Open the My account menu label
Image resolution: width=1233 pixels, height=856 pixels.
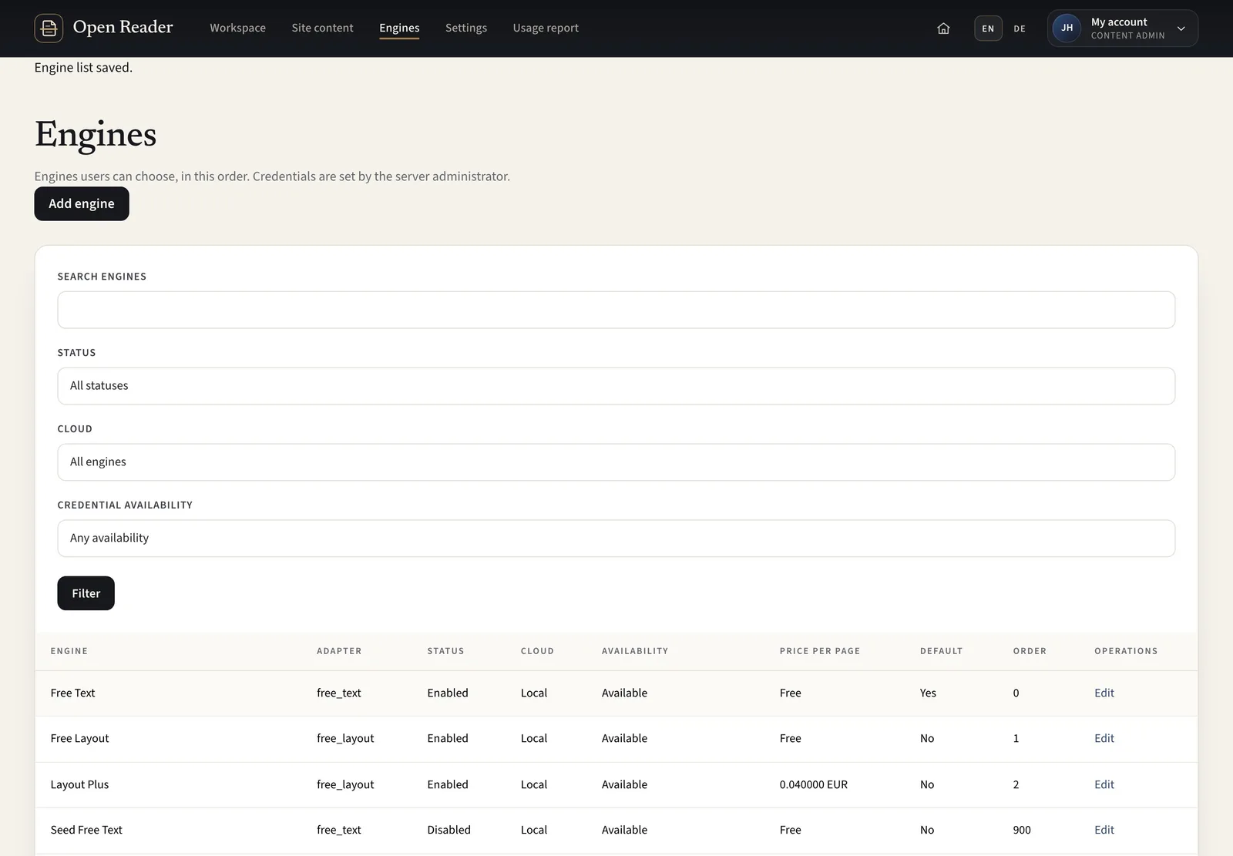tap(1119, 22)
